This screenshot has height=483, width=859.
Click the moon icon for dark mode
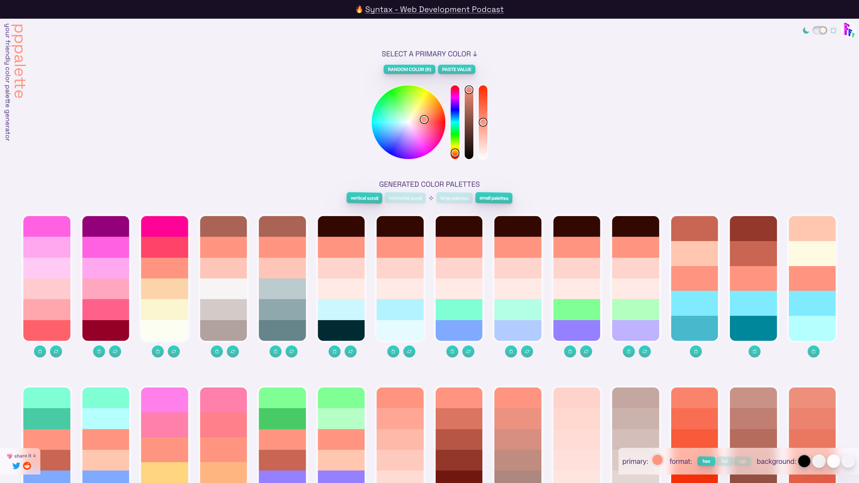click(x=806, y=30)
